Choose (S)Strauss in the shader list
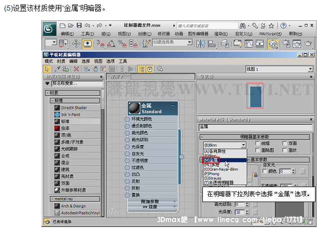Screen dimensions: 317x228 225,178
